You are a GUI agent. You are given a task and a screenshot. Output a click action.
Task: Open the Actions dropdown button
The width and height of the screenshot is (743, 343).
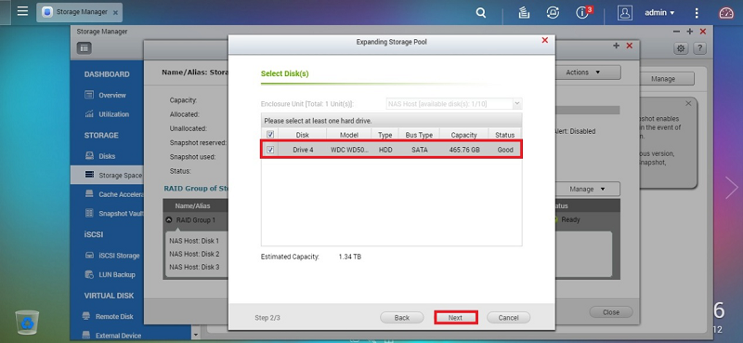[x=588, y=73]
